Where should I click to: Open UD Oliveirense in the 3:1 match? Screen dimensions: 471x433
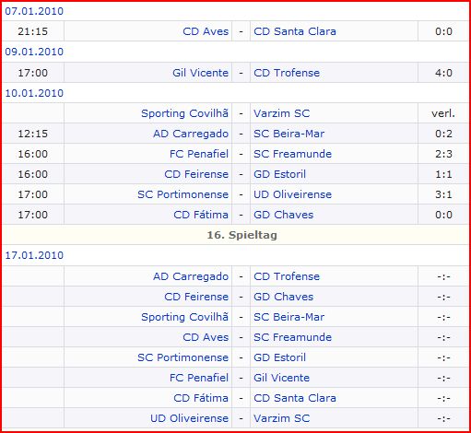click(292, 194)
